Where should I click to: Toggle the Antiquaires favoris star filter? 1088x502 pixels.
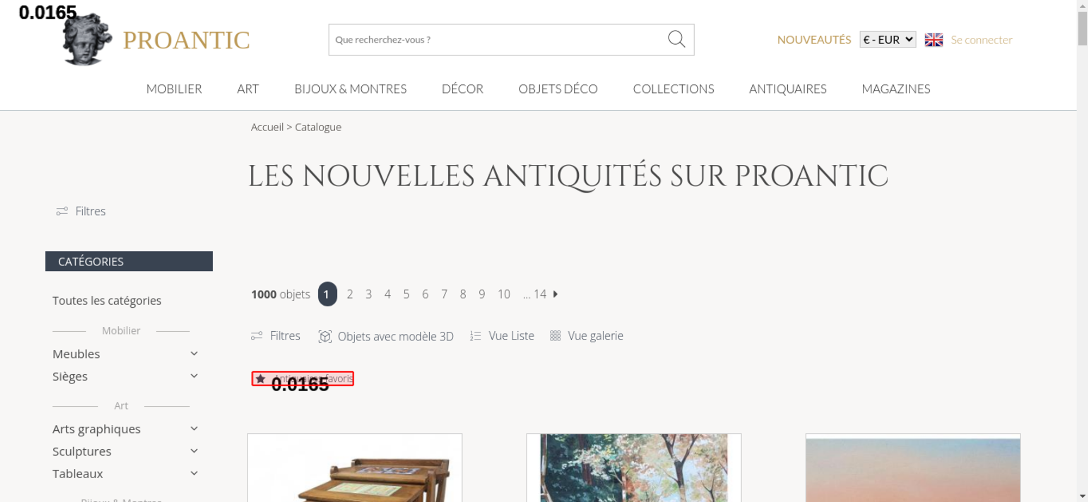tap(303, 379)
